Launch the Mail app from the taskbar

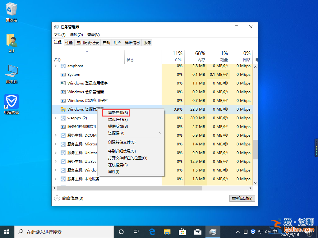coord(197,231)
